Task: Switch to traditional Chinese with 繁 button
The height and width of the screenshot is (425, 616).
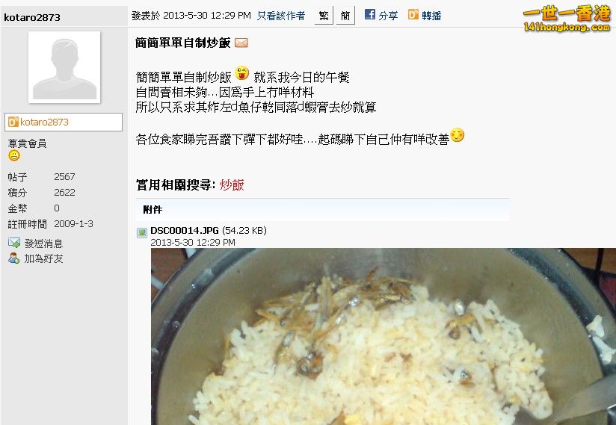Action: pos(324,15)
